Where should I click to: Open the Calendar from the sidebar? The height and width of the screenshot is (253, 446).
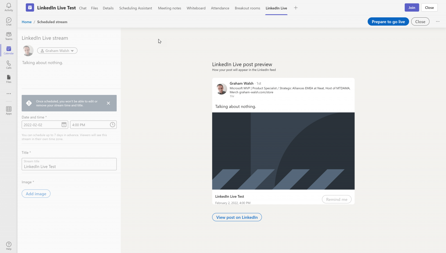[8, 50]
